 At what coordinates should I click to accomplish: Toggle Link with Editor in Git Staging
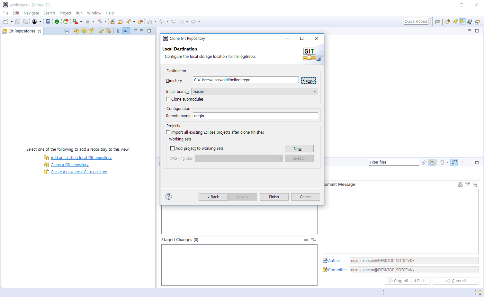tap(432, 162)
